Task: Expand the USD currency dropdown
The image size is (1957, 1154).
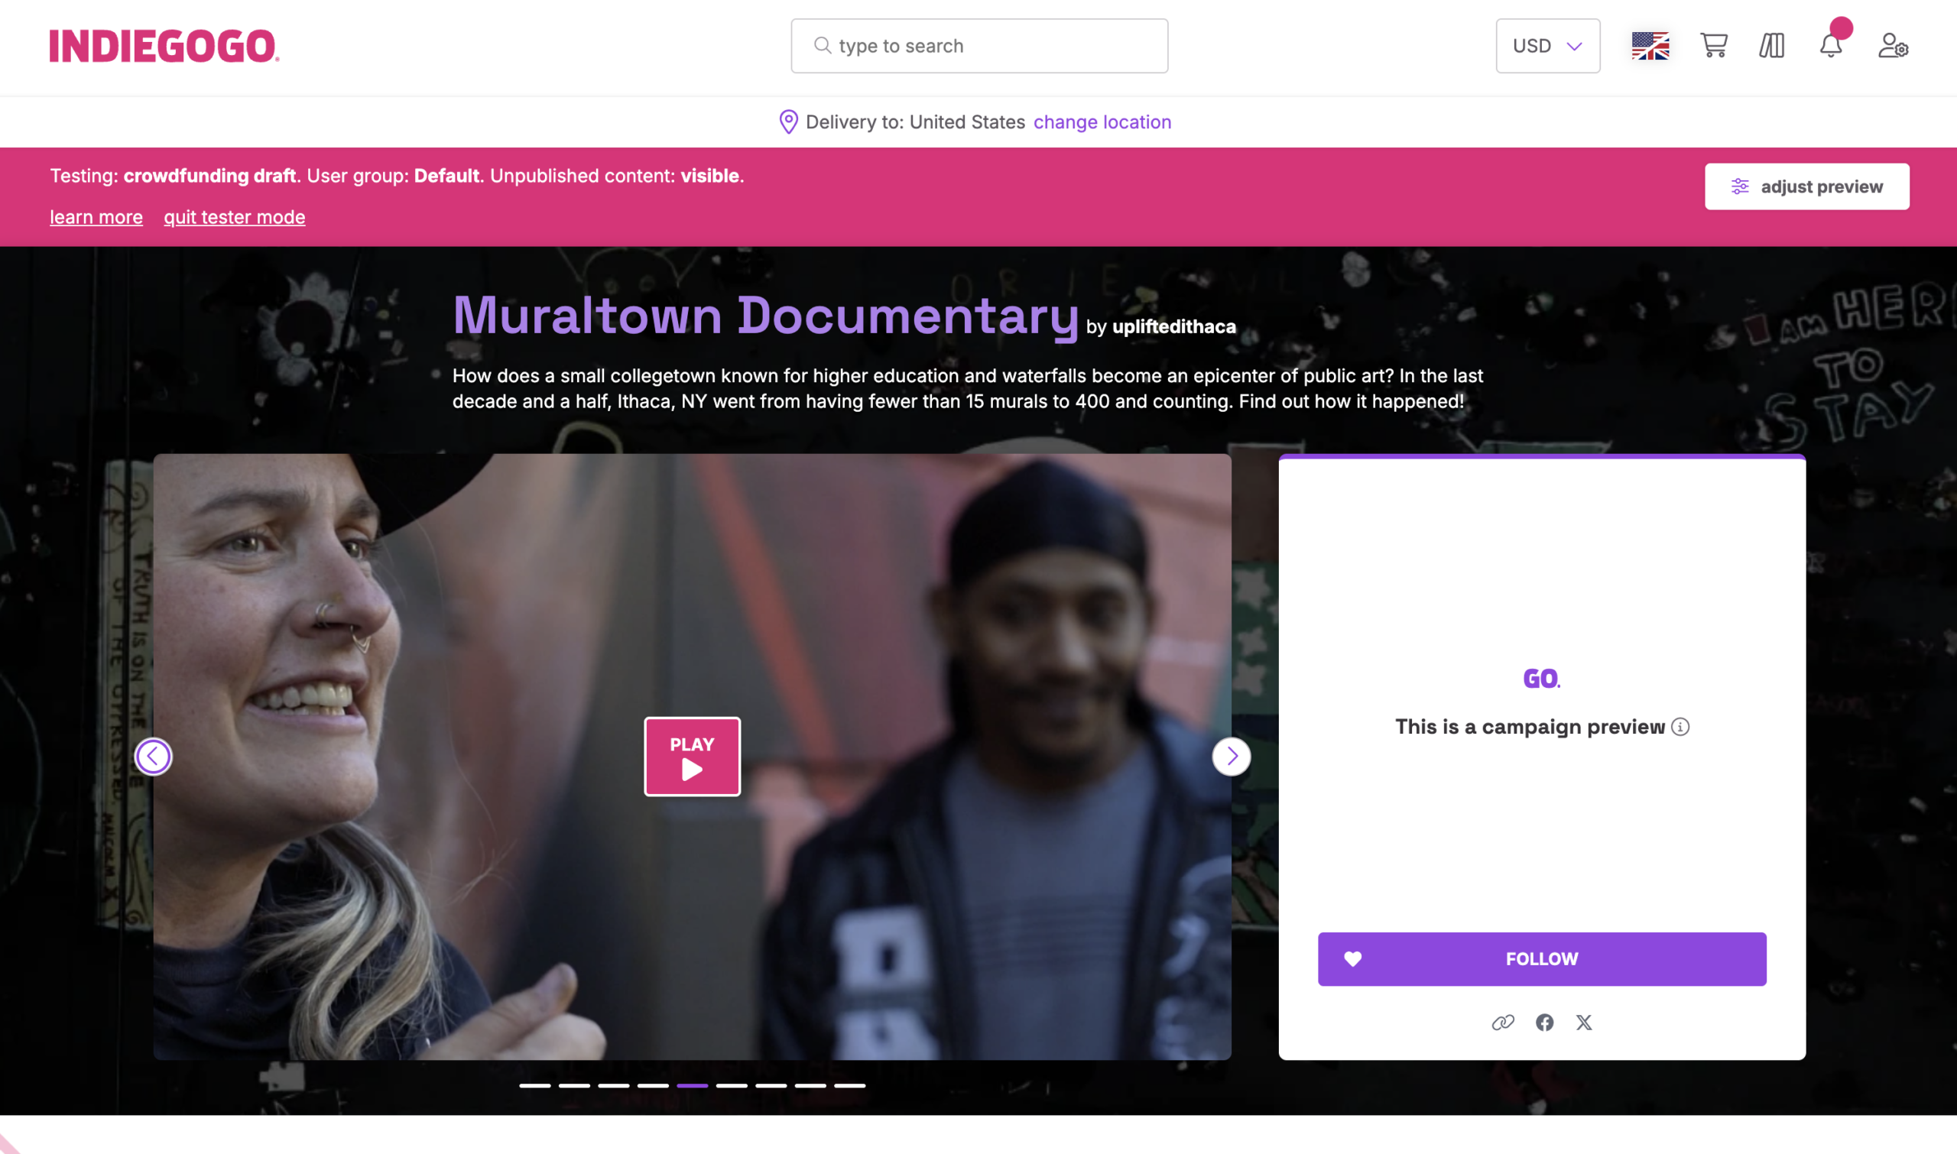Action: tap(1547, 46)
